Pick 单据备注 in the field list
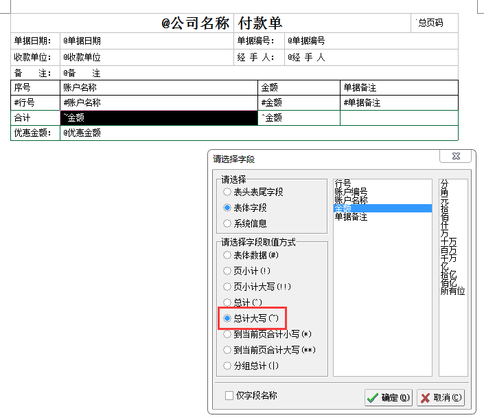Viewport: 484px width, 420px height. click(382, 217)
